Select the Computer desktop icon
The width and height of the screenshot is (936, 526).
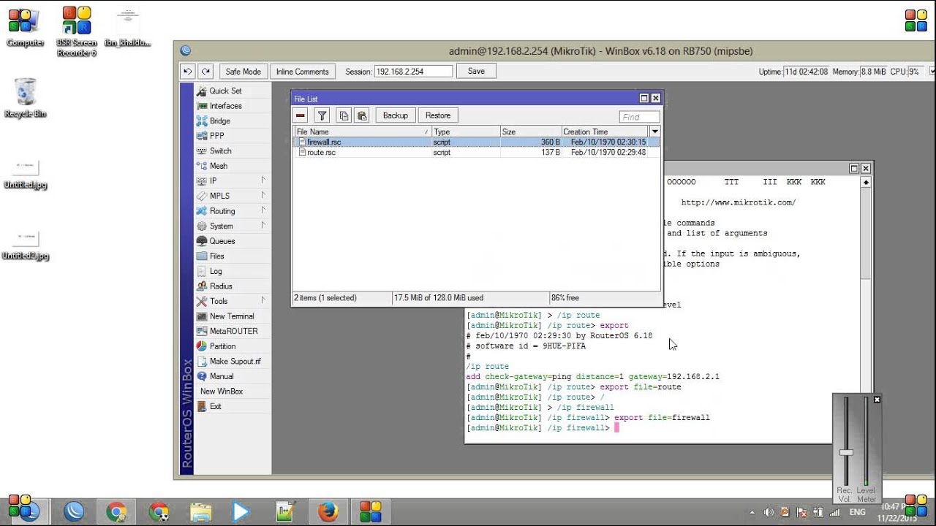26,28
